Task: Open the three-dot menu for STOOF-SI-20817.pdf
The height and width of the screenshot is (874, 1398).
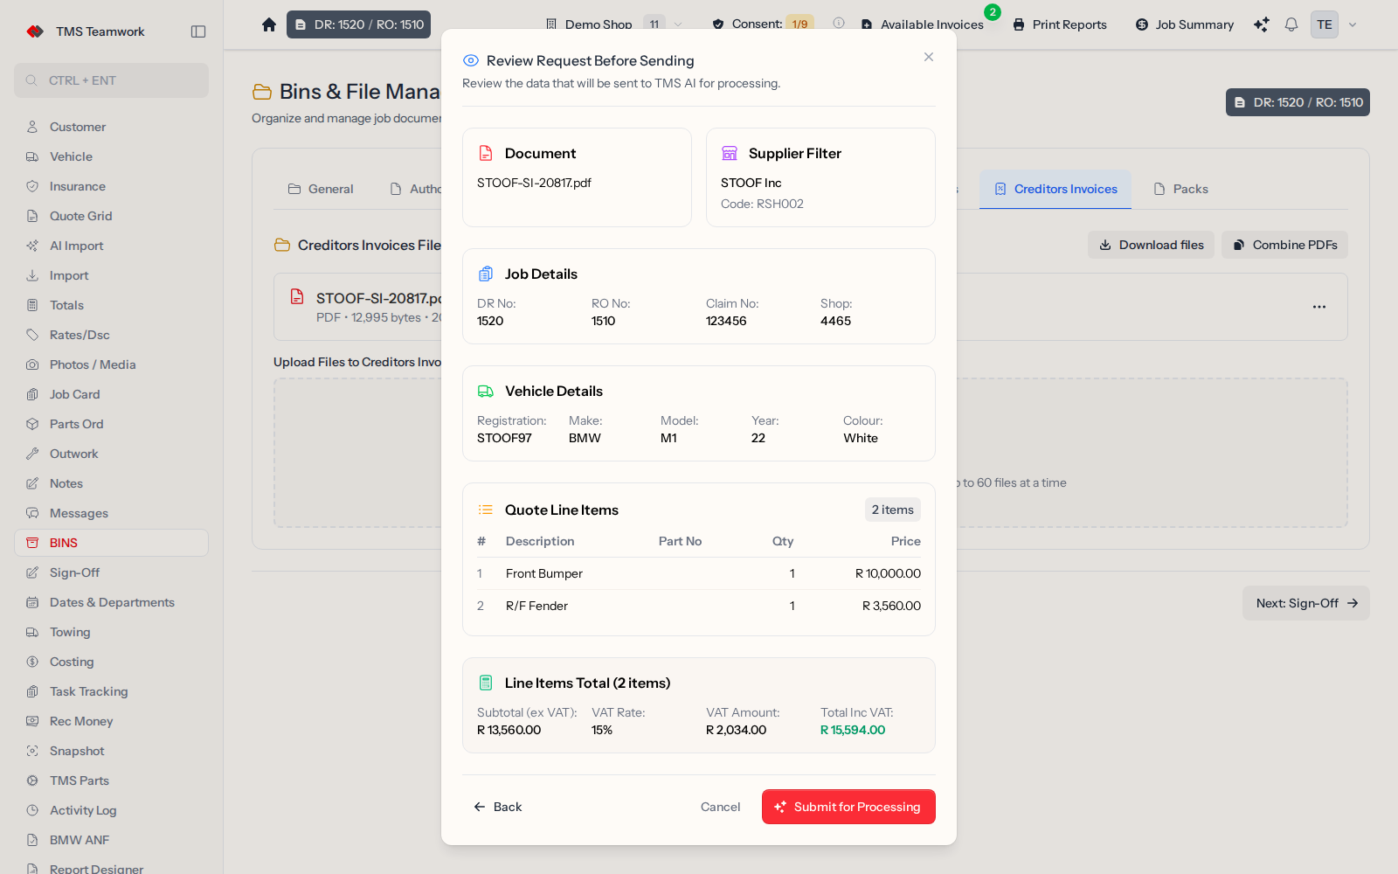Action: [x=1319, y=307]
